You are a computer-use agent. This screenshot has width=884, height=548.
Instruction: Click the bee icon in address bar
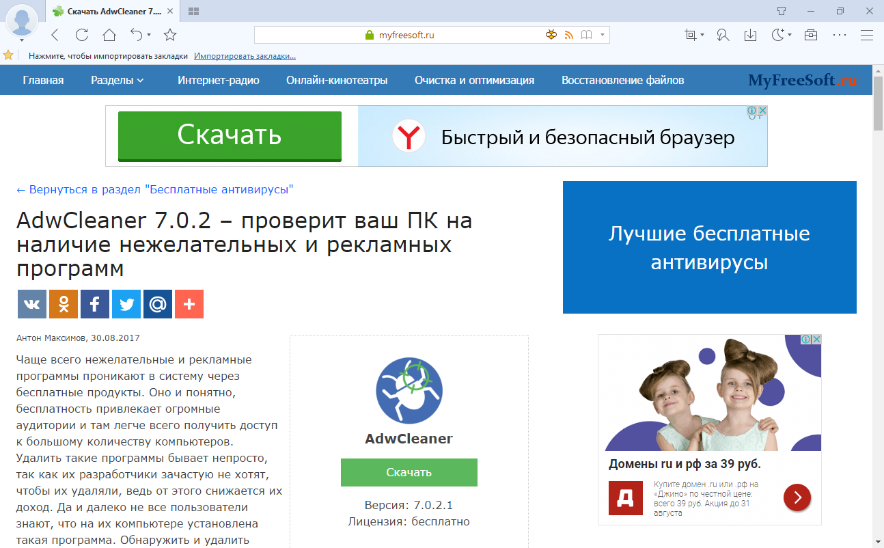(x=551, y=35)
